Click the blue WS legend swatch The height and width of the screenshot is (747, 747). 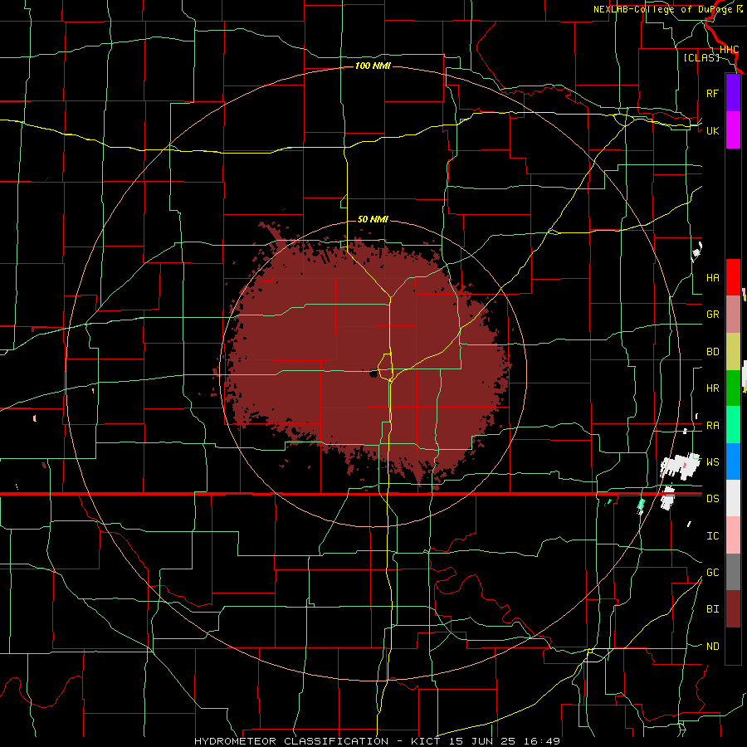[733, 461]
